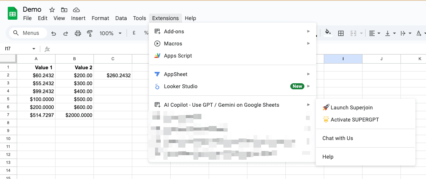Select column A header
426x179 pixels.
pyautogui.click(x=36, y=59)
